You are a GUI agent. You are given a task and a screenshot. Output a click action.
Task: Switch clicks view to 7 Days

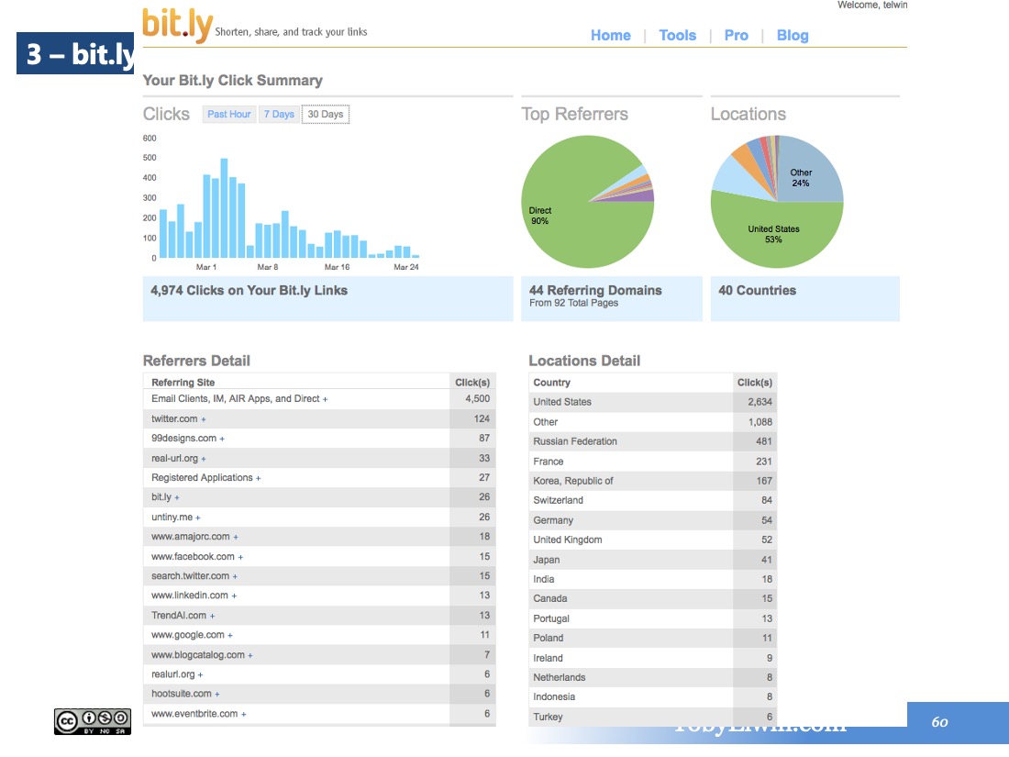[279, 114]
